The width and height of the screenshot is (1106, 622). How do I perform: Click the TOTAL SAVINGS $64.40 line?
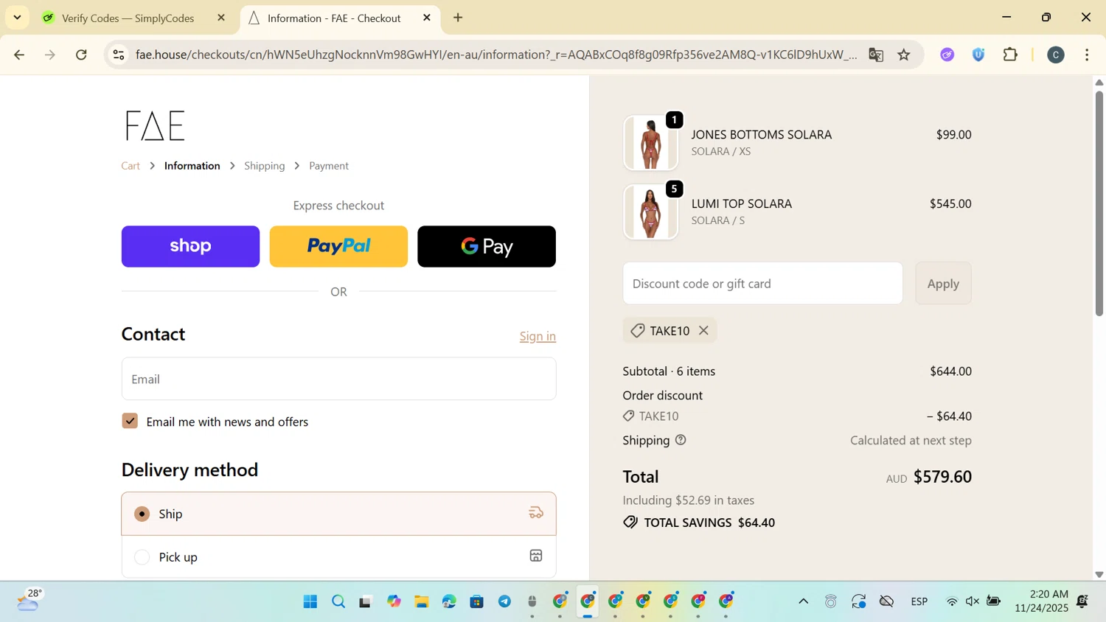coord(699,523)
